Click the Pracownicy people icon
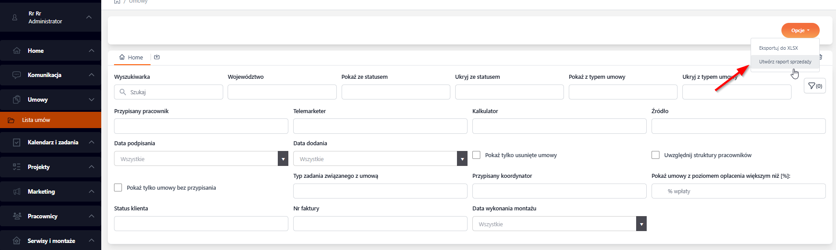This screenshot has width=836, height=250. [17, 216]
